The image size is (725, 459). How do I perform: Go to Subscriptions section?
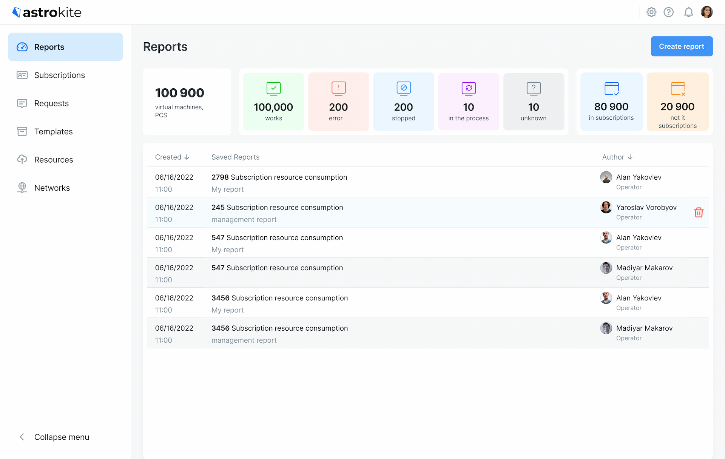[65, 75]
